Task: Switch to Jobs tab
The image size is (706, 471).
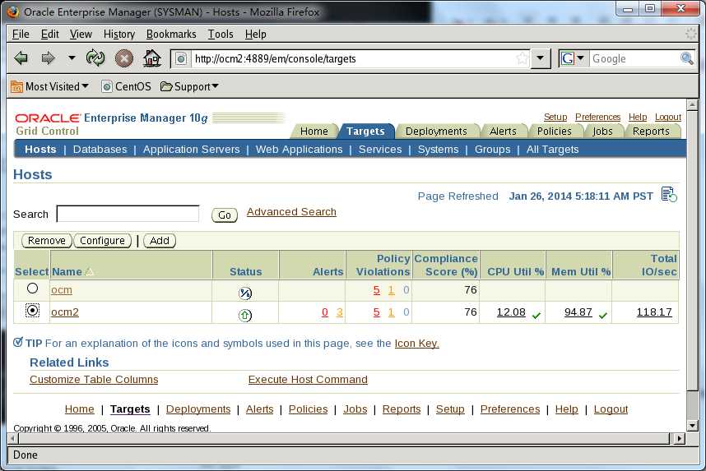Action: point(602,131)
